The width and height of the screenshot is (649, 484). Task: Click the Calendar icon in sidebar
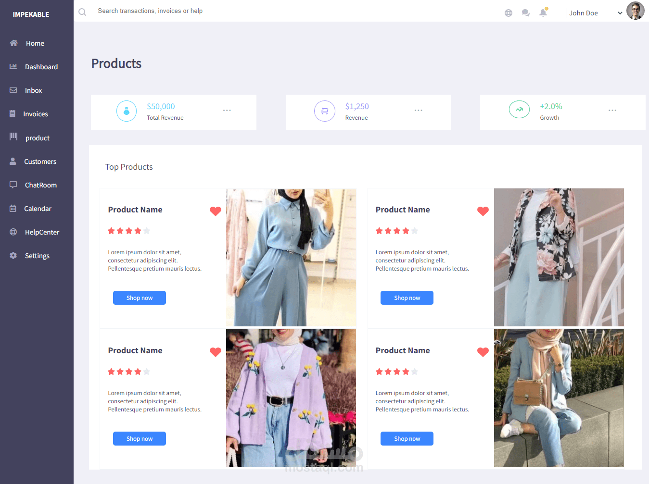[13, 208]
